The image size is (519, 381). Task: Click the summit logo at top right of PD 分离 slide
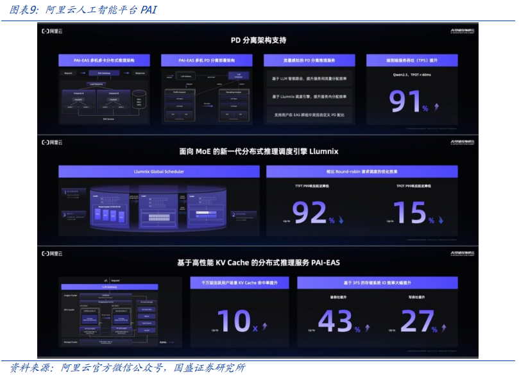463,31
